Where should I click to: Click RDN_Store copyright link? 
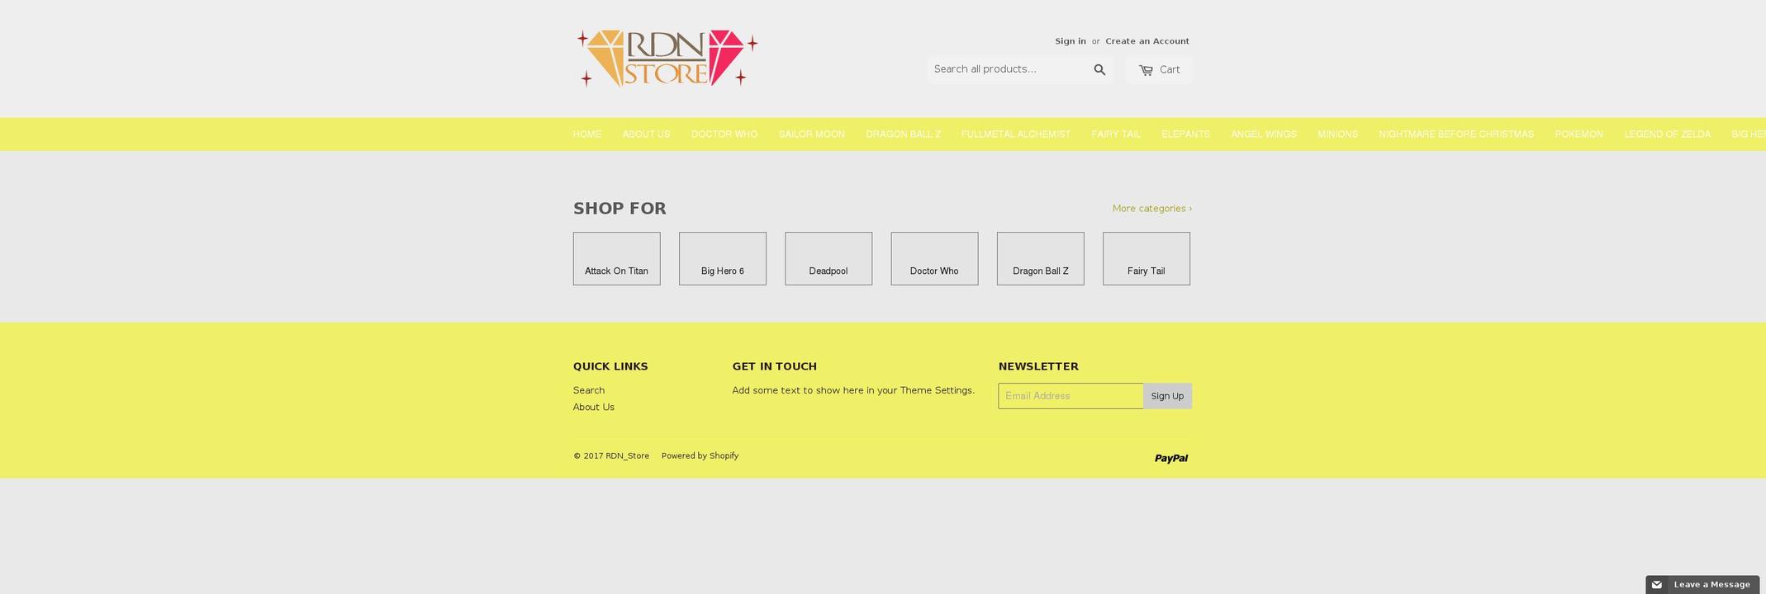[627, 456]
